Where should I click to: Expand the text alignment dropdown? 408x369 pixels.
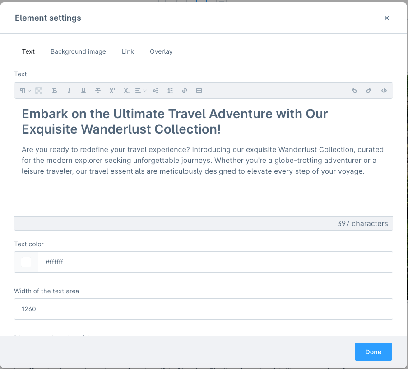tap(141, 91)
